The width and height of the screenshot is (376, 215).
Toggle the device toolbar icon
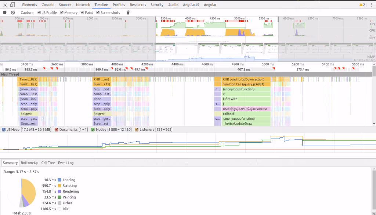tap(12, 4)
